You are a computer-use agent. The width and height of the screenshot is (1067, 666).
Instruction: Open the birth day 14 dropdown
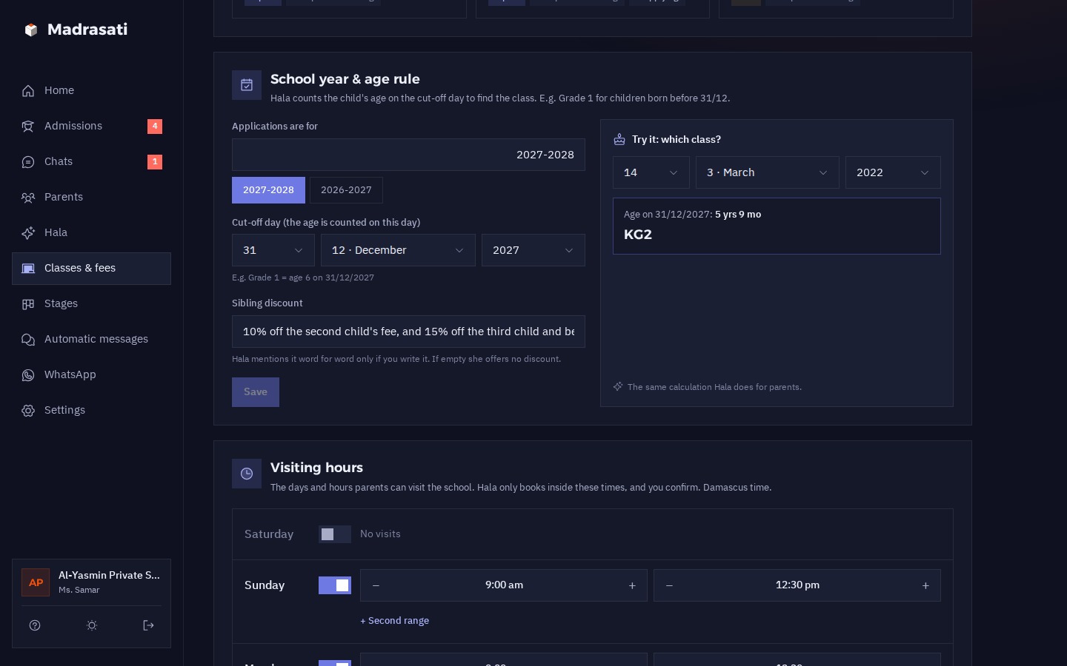point(651,172)
